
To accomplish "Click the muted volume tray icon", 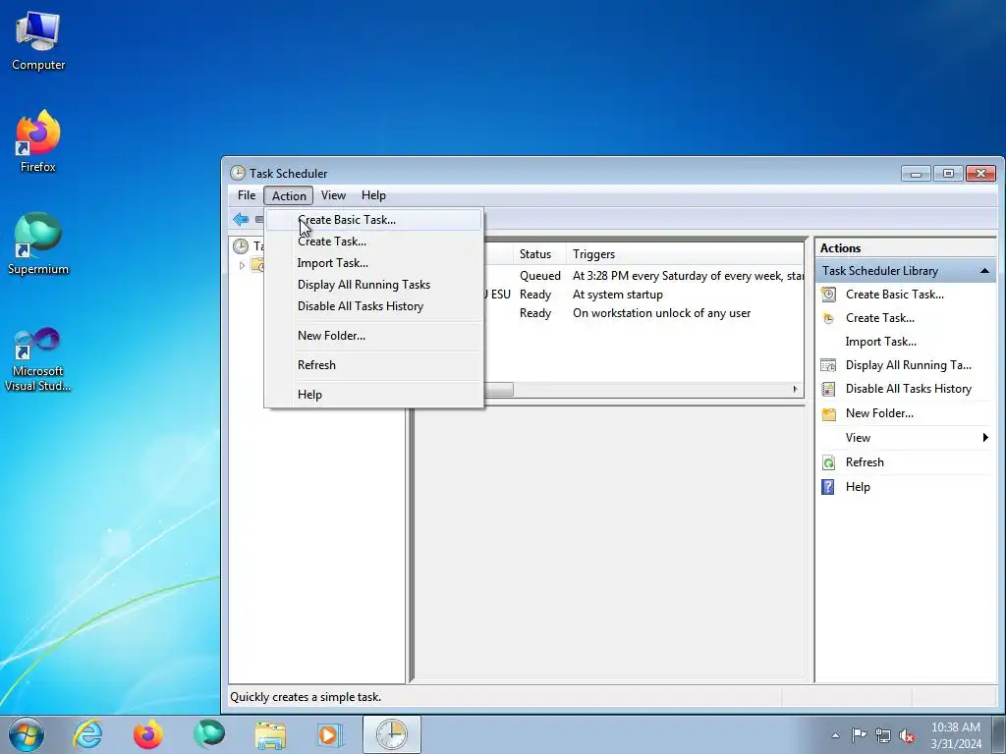I will [907, 735].
